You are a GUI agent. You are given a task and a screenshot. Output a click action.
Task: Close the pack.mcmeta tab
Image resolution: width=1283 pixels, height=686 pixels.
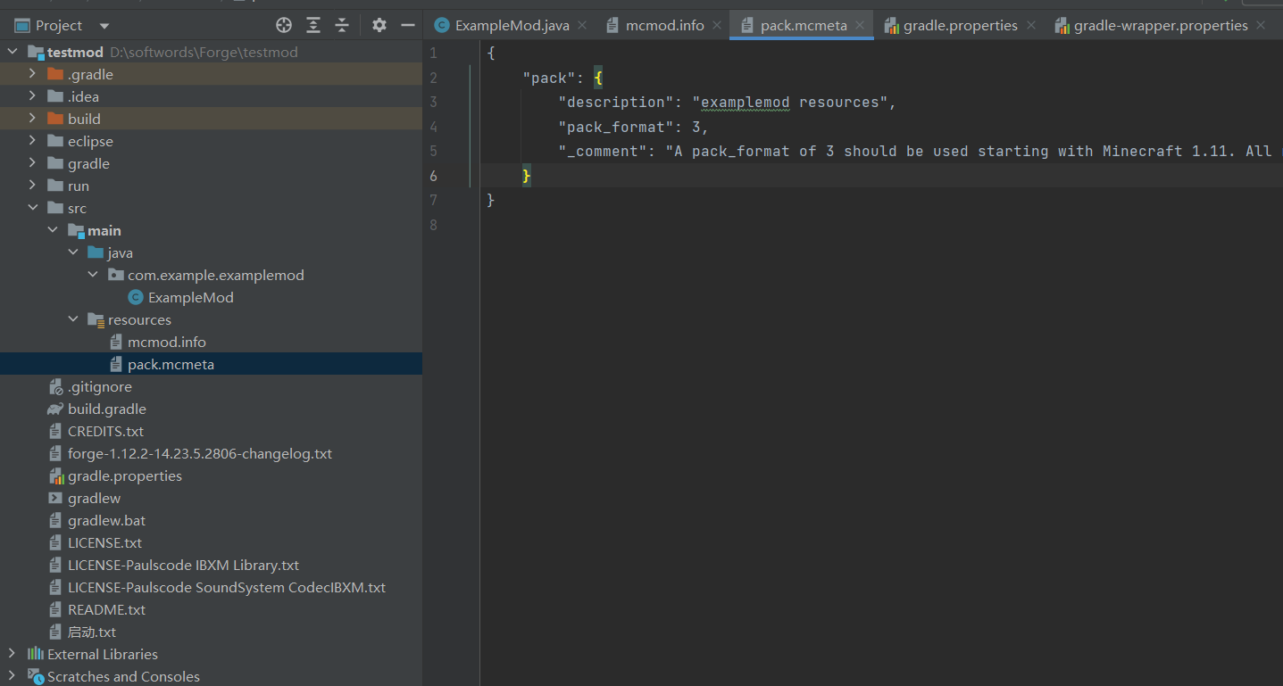(861, 25)
